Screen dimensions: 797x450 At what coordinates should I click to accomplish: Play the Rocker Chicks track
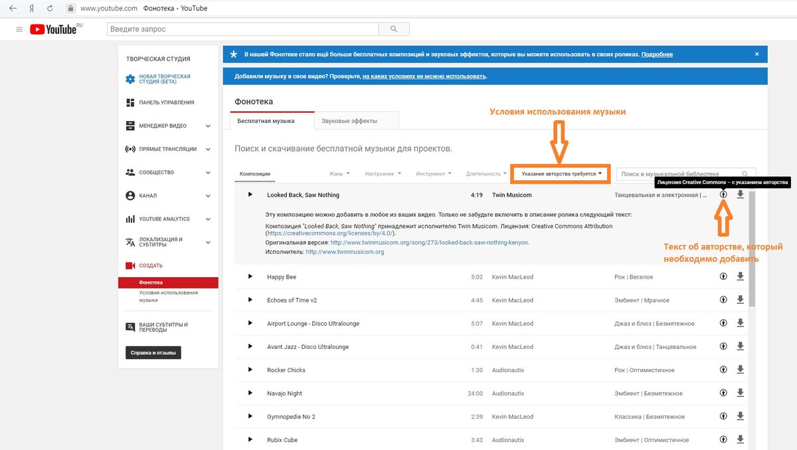[x=250, y=370]
